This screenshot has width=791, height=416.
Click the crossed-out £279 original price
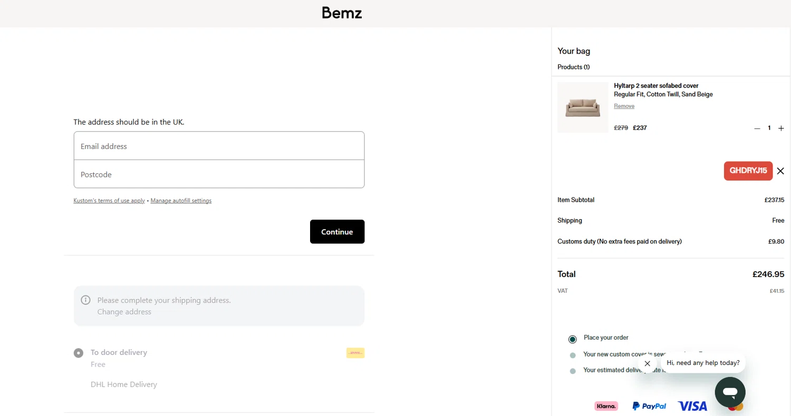pos(621,127)
